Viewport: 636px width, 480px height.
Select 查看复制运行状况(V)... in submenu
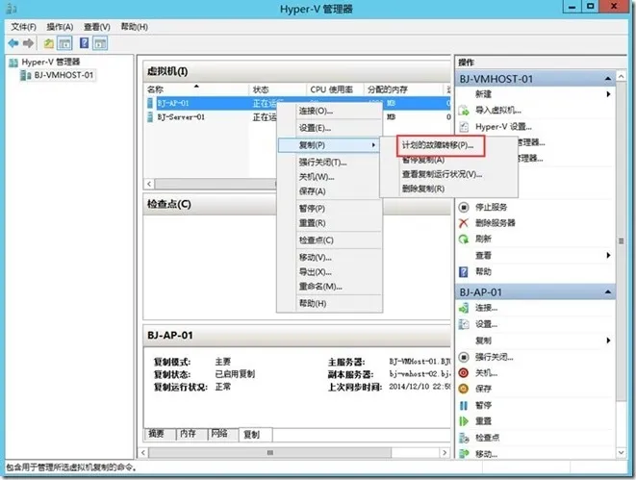coord(448,174)
